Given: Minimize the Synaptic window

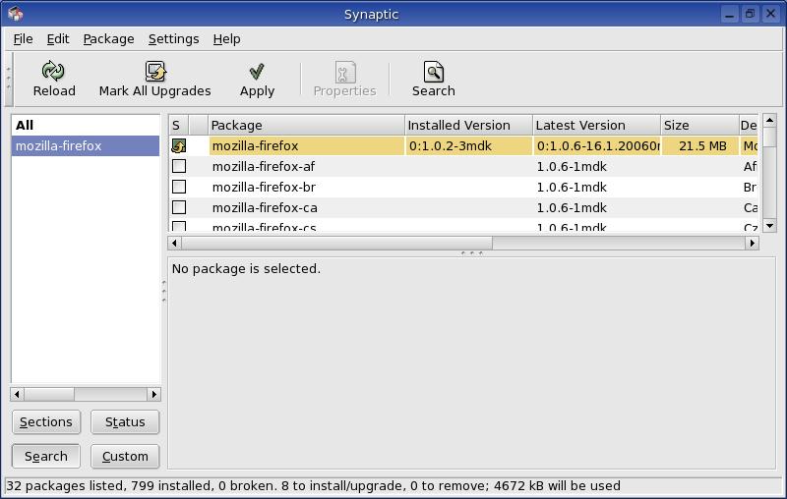Looking at the screenshot, I should [x=729, y=14].
